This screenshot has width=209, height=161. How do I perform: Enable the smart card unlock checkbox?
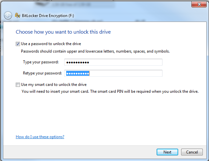(18, 85)
